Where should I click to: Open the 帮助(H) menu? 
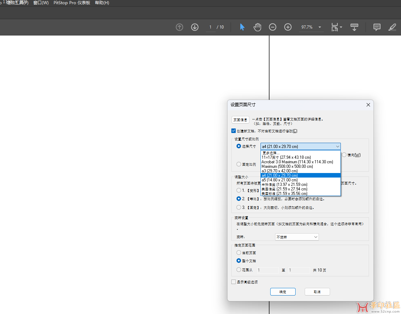click(x=102, y=3)
